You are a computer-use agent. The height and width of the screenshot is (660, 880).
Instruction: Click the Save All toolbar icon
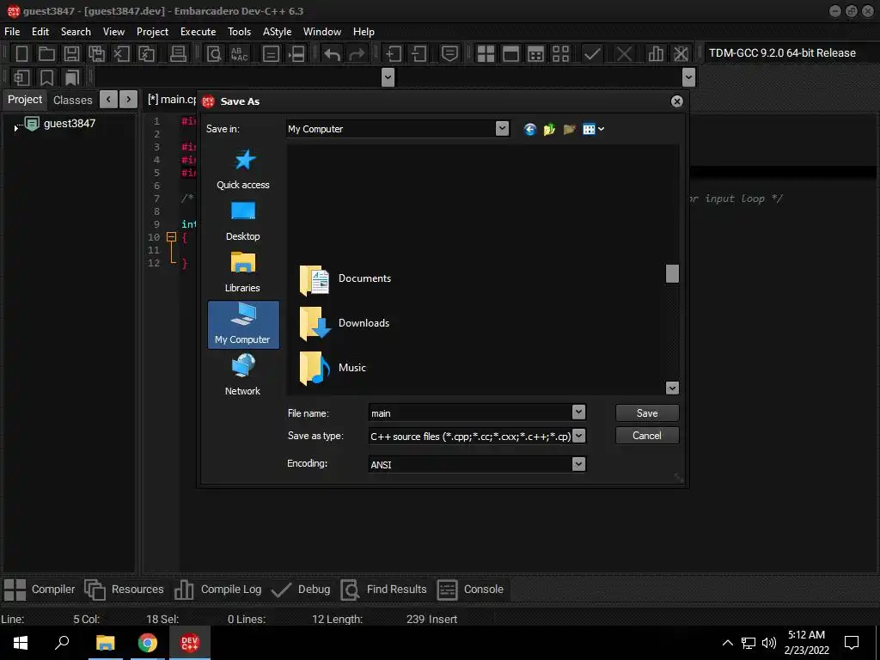point(96,54)
